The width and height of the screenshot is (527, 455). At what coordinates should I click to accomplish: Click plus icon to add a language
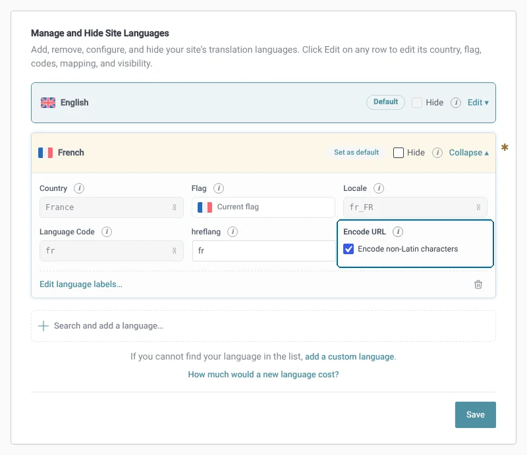(43, 326)
